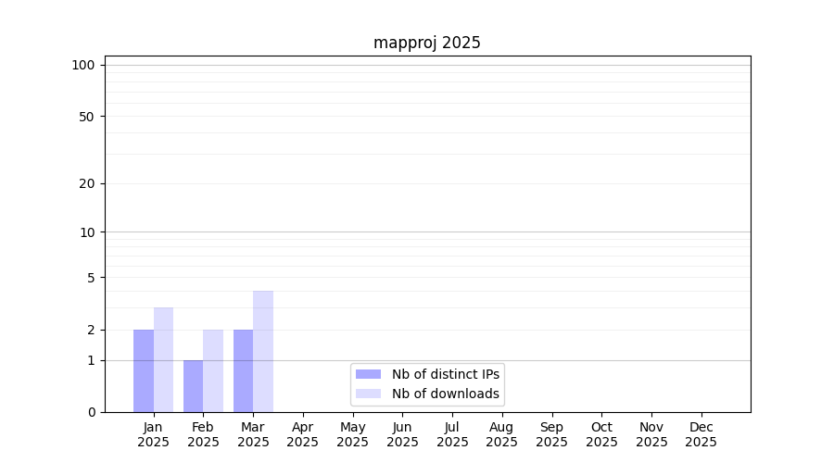Select the January distinct IPs bar
The image size is (834, 463).
point(144,370)
